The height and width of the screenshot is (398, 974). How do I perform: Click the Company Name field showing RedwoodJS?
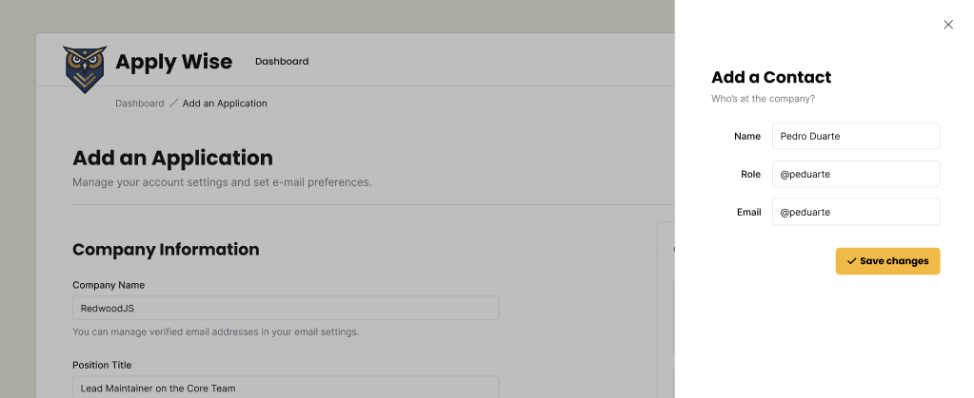(x=286, y=308)
